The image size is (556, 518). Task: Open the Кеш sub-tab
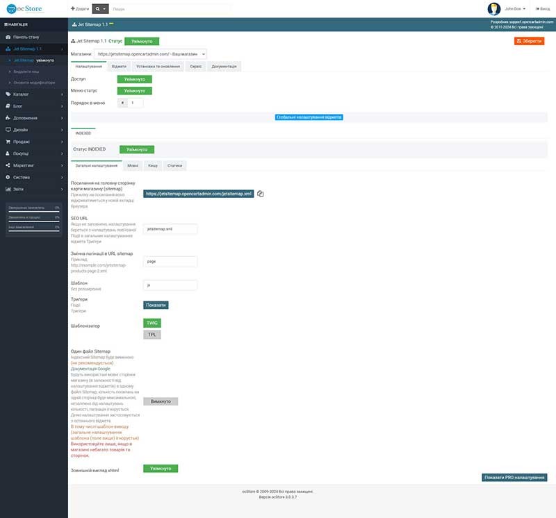[153, 165]
